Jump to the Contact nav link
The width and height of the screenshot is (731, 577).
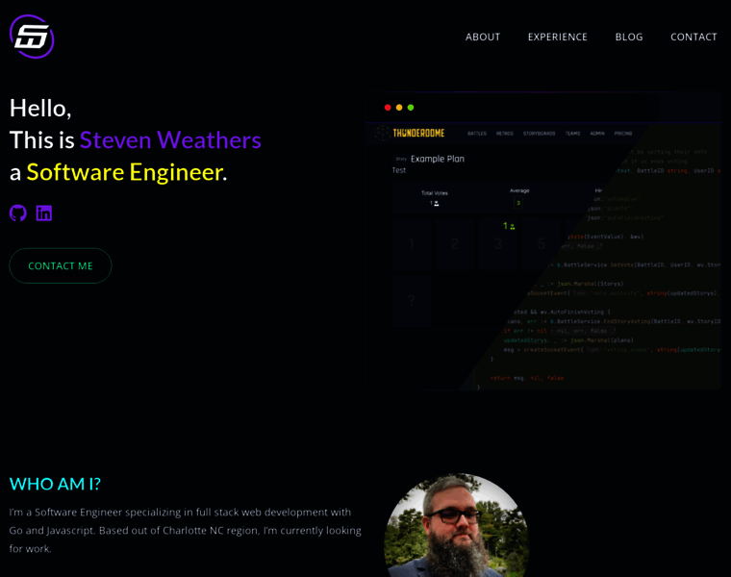click(693, 37)
